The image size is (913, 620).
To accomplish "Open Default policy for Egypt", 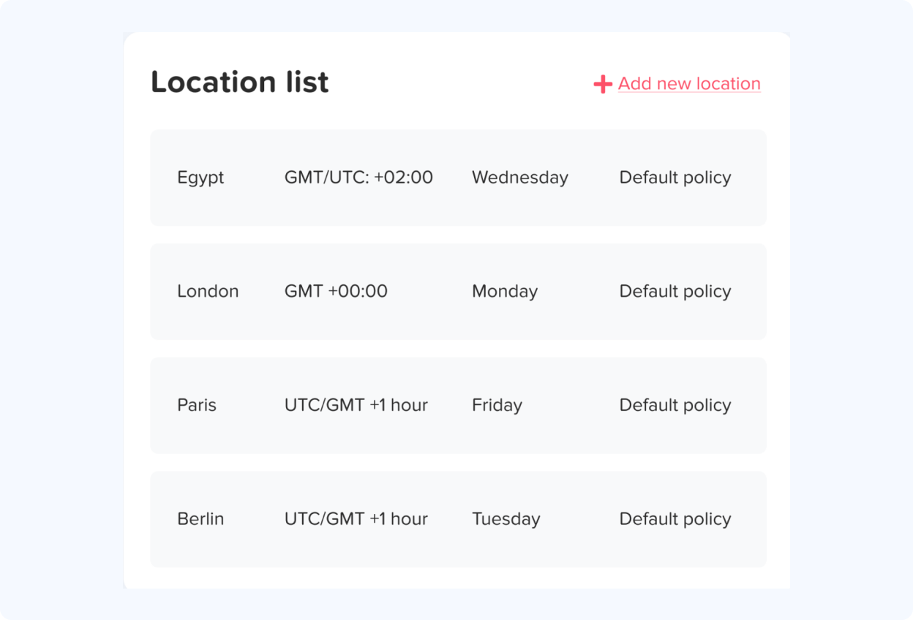I will (675, 178).
